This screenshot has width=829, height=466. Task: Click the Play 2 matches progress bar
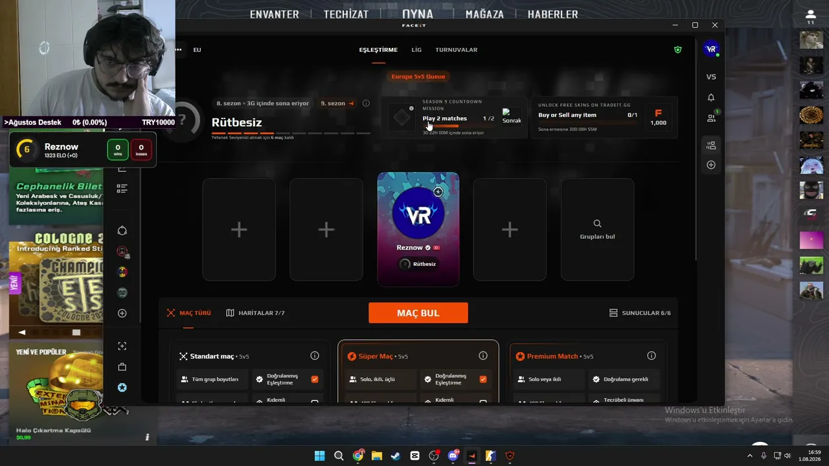pyautogui.click(x=459, y=126)
